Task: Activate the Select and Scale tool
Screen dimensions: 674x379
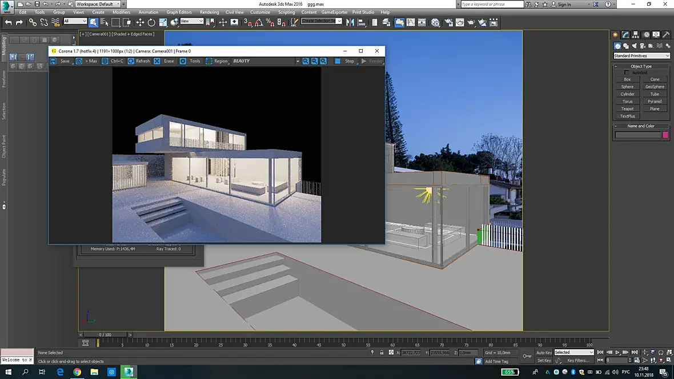Action: 163,22
